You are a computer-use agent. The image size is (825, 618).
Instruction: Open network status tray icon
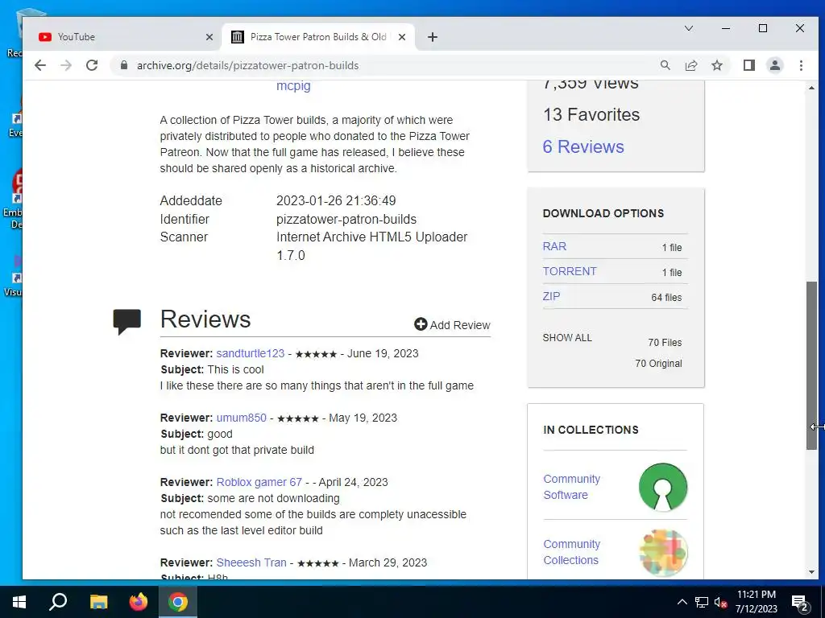point(702,602)
